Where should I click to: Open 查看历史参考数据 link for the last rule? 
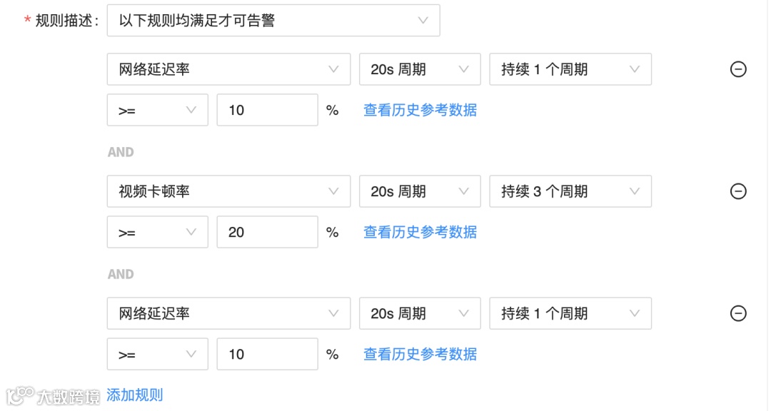pyautogui.click(x=420, y=355)
